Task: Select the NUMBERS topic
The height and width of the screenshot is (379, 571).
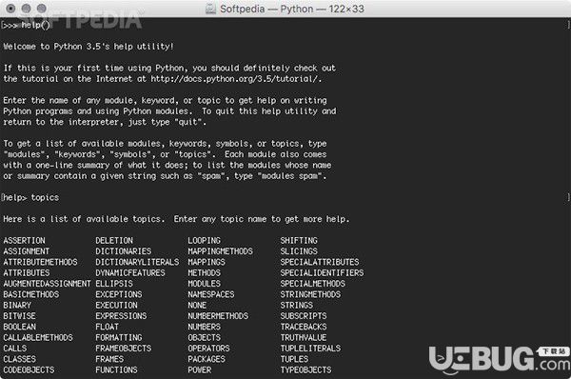Action: (205, 327)
